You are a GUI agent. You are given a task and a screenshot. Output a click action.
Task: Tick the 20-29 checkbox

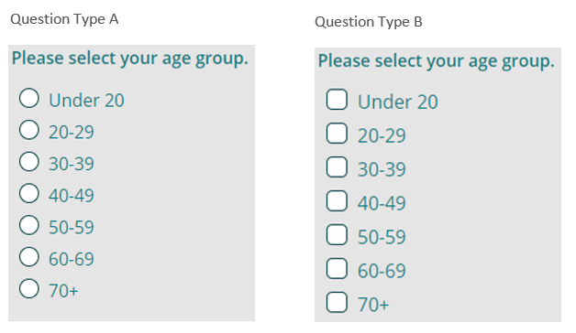[337, 133]
